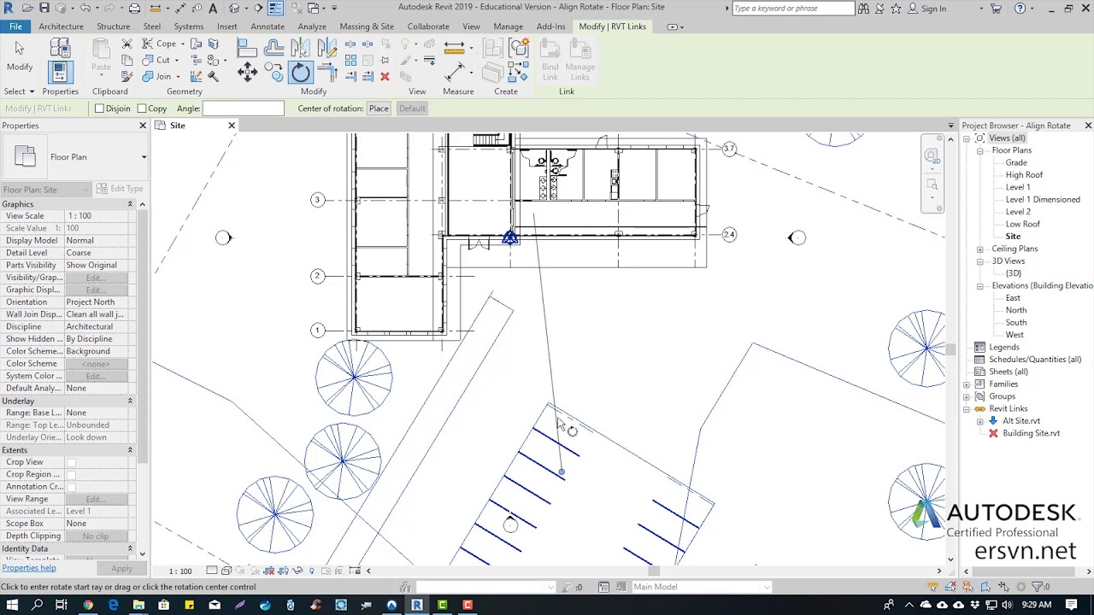Collapse the Underlay properties section
This screenshot has height=615, width=1094.
(x=130, y=401)
